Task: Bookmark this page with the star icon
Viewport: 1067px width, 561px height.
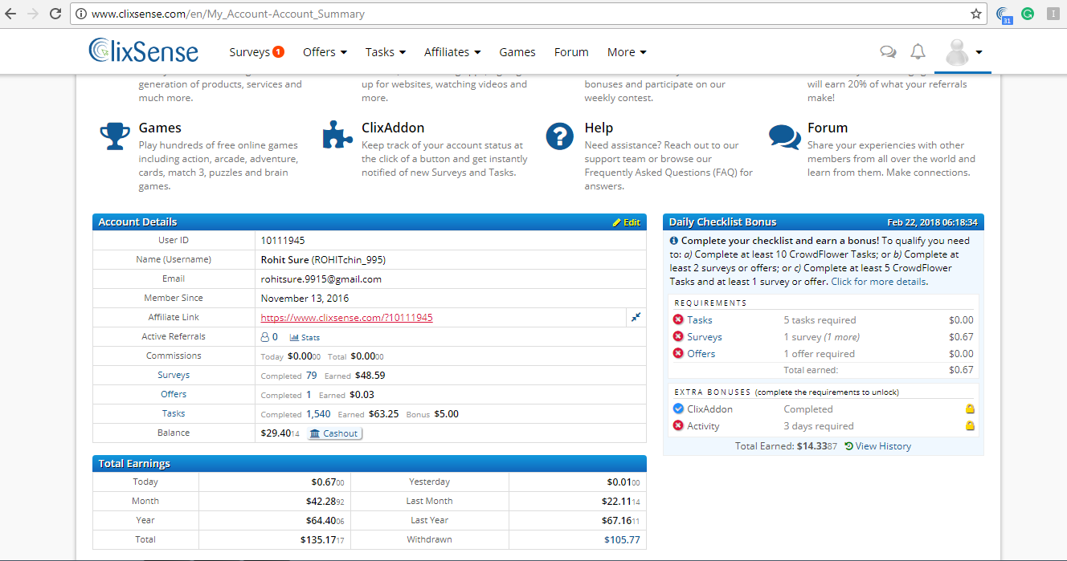Action: click(976, 14)
